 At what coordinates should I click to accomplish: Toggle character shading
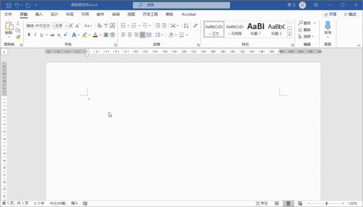click(106, 35)
